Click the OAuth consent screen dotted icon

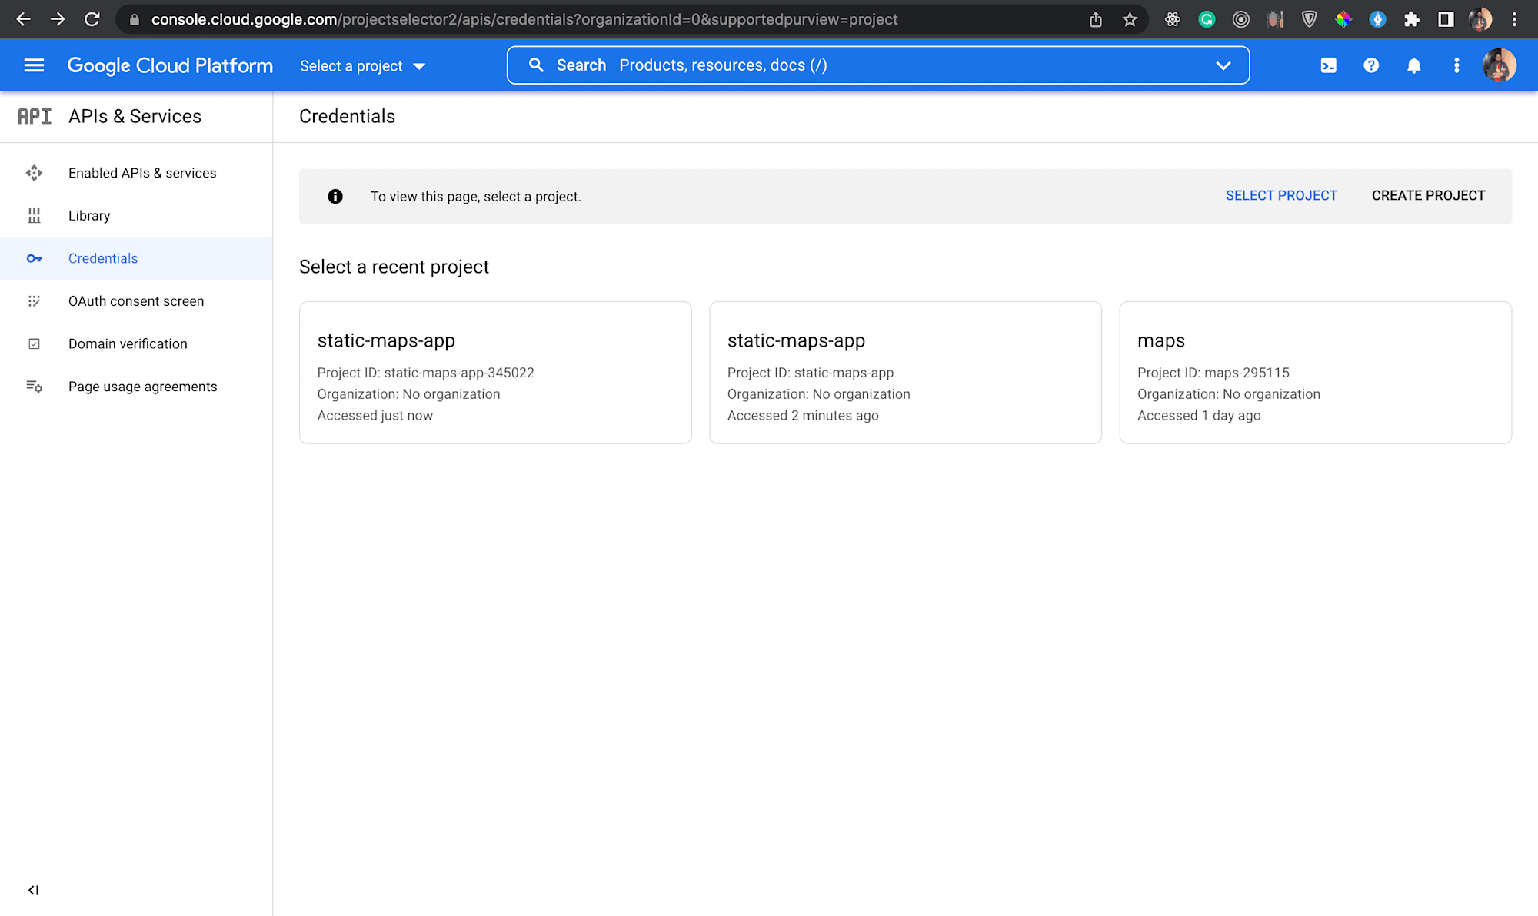coord(34,301)
